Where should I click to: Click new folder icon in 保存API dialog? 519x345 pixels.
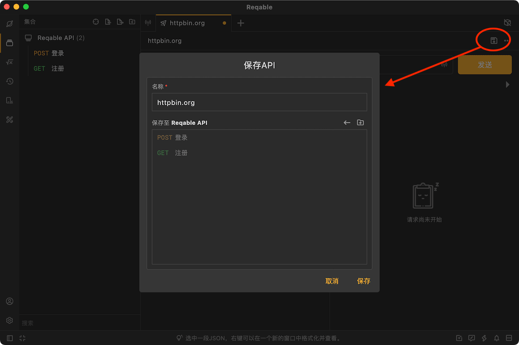pos(360,122)
